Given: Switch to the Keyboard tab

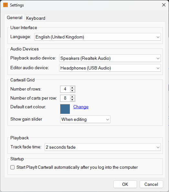Looking at the screenshot, I should [x=36, y=18].
